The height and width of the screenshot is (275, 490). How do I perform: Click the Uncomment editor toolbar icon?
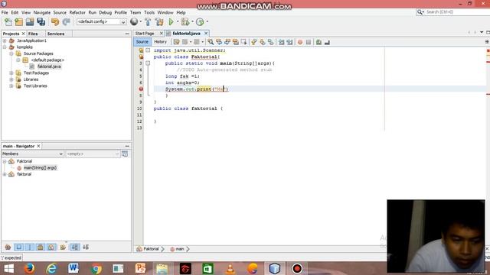click(x=327, y=42)
